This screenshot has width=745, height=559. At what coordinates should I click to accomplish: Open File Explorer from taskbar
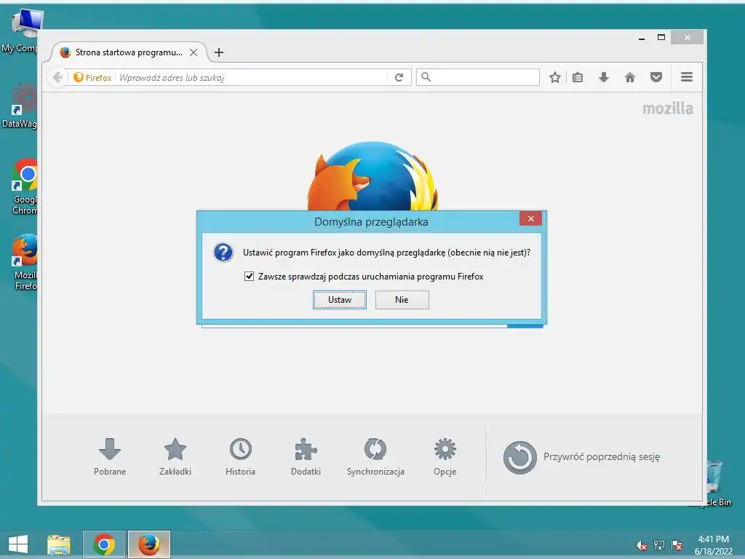click(59, 544)
